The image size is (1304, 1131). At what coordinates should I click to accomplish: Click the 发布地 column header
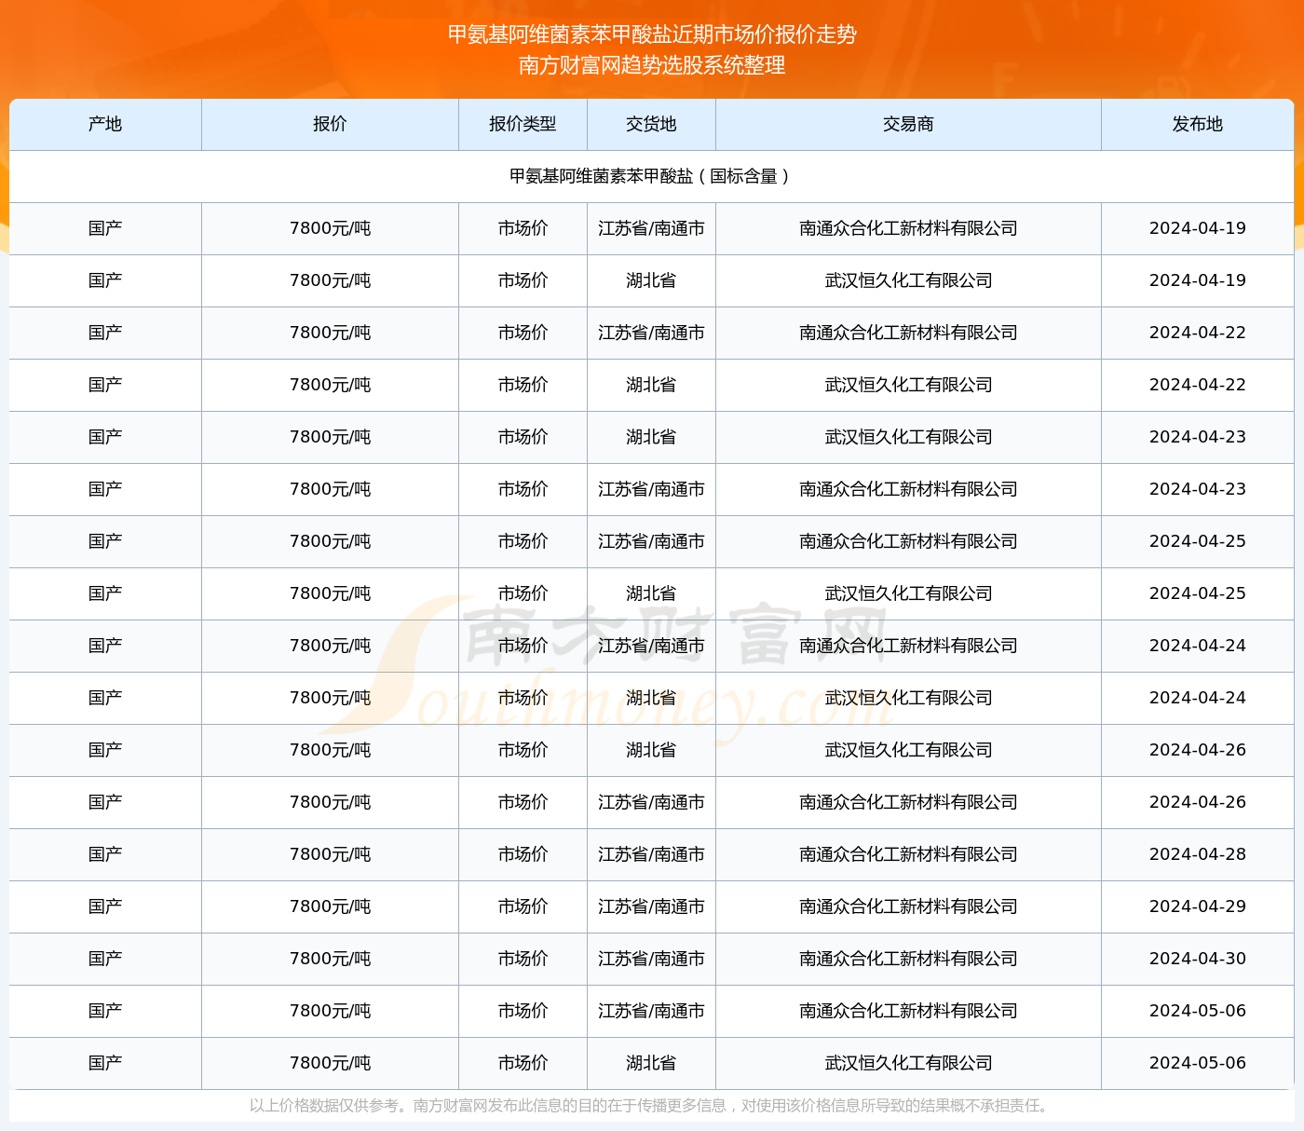1198,124
